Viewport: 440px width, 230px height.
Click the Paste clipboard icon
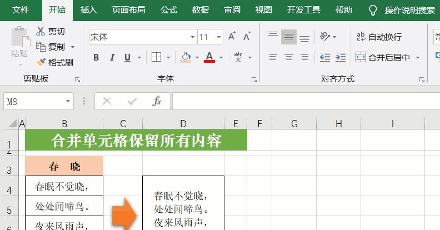coord(20,37)
